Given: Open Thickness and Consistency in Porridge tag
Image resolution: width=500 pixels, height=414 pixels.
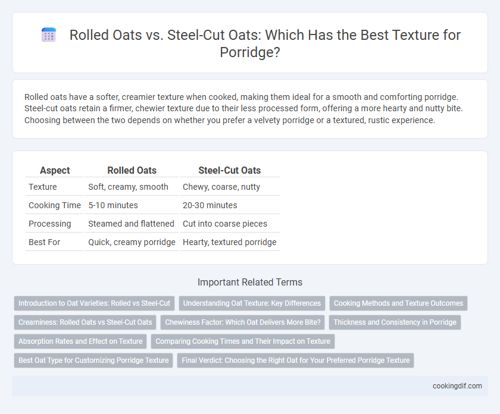Looking at the screenshot, I should 395,322.
